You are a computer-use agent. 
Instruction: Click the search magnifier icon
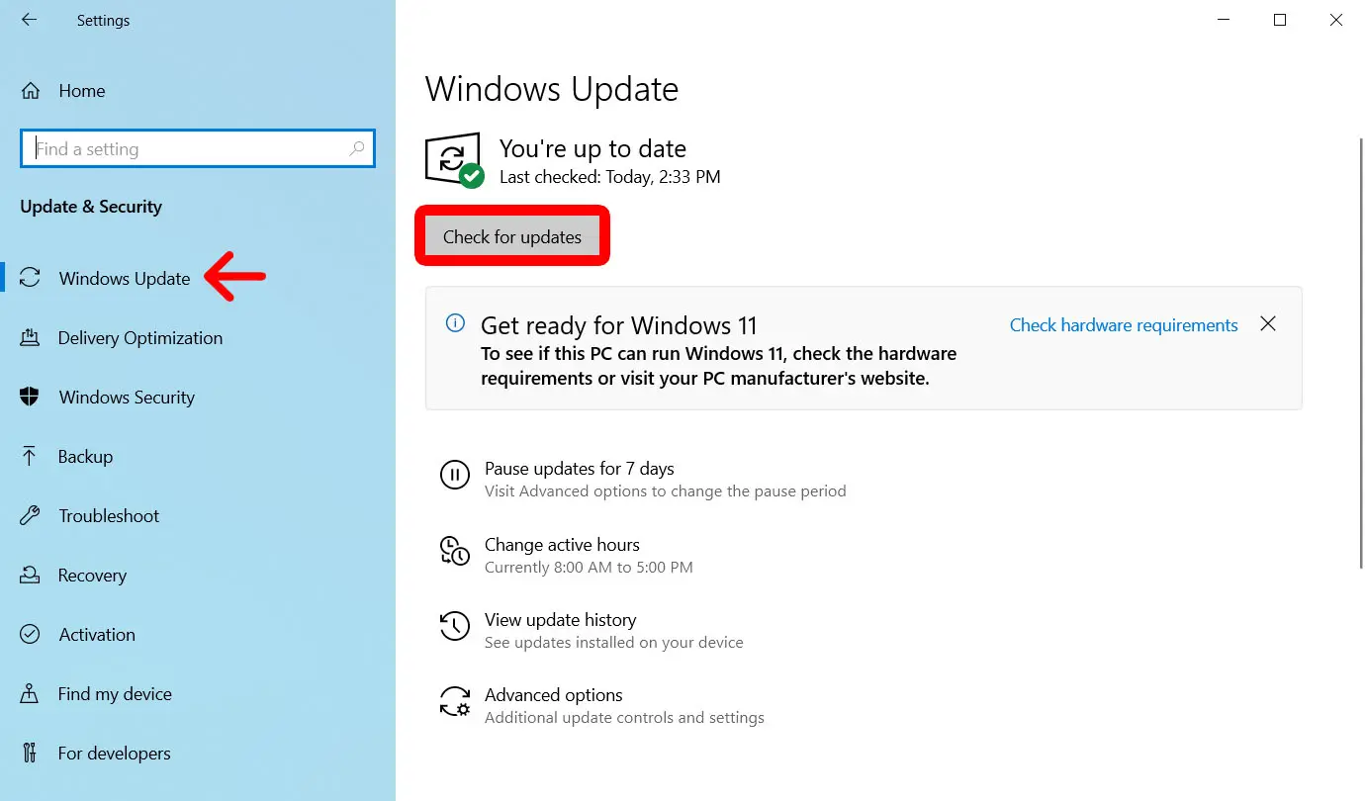[x=357, y=149]
